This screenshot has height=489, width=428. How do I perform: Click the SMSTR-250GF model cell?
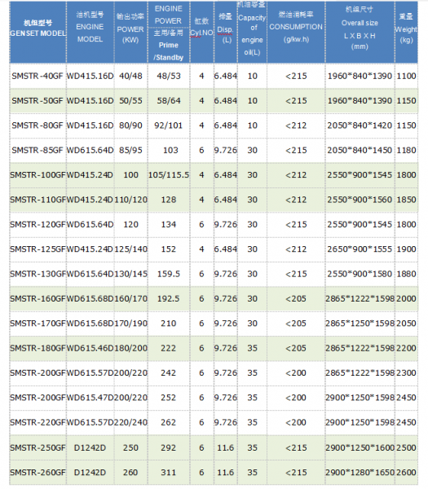[x=38, y=447]
